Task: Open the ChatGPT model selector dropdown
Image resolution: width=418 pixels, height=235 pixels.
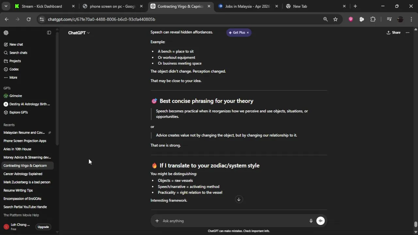Action: pyautogui.click(x=79, y=33)
